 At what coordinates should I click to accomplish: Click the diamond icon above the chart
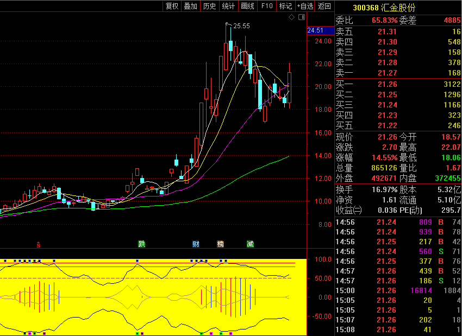tap(291, 17)
